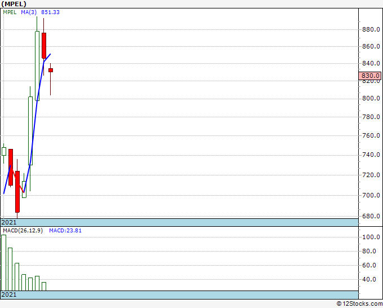Click the 840.0 price axis label
This screenshot has width=383, height=308.
371,63
